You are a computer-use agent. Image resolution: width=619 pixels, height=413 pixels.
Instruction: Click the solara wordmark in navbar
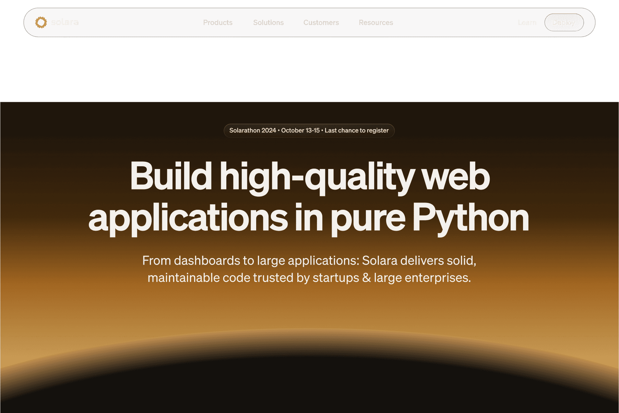65,22
